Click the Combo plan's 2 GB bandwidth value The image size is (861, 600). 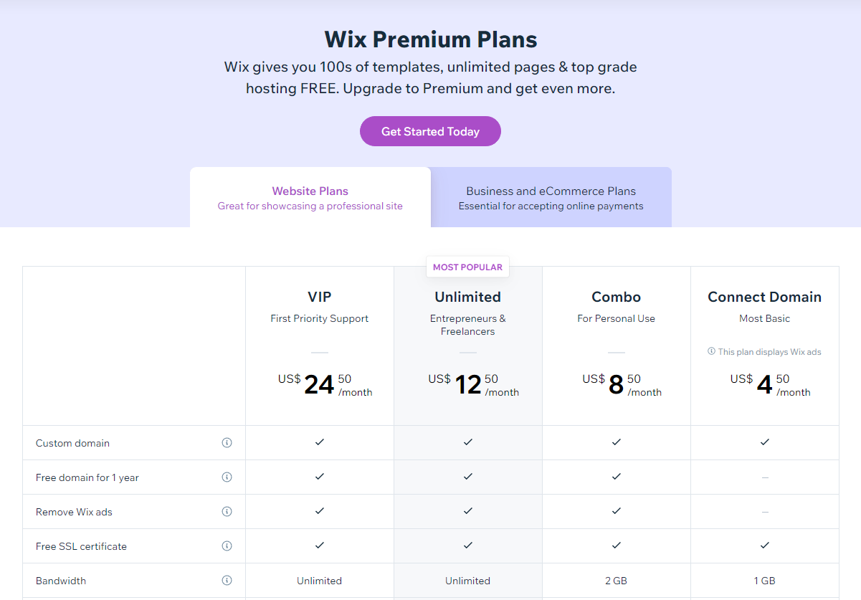[x=617, y=581]
